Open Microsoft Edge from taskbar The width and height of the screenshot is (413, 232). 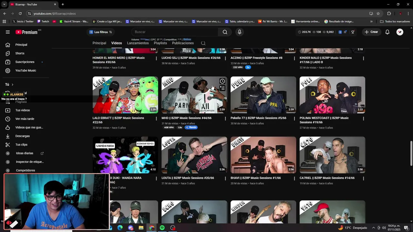pos(120,228)
